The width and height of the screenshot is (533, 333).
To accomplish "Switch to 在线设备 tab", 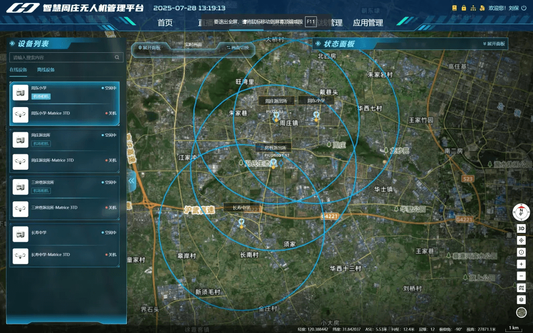I will click(18, 70).
